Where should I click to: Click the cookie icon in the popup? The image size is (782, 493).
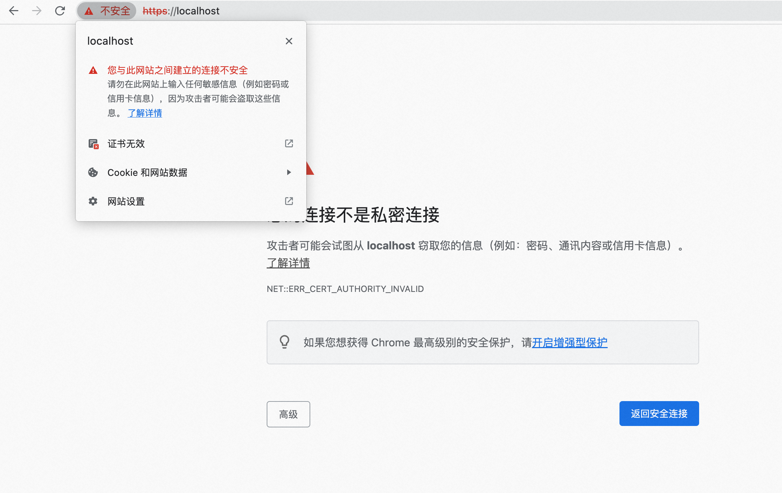tap(93, 172)
